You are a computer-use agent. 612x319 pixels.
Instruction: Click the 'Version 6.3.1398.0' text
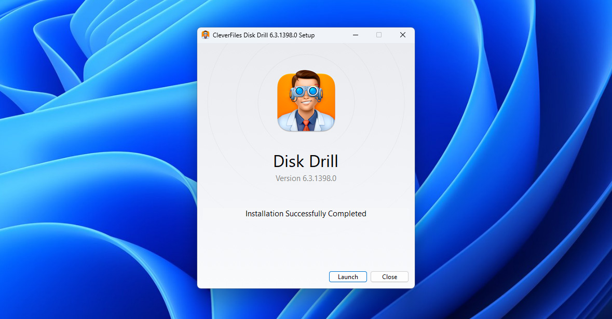[x=306, y=178]
